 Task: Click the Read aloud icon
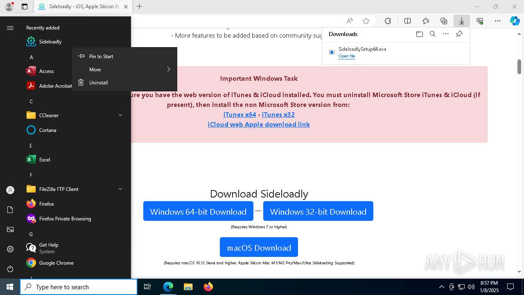(x=350, y=21)
